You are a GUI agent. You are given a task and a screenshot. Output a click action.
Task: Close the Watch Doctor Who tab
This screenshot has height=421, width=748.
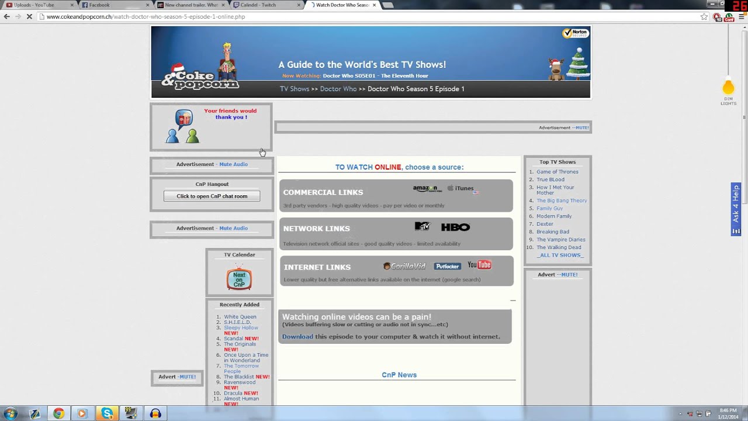coord(374,5)
